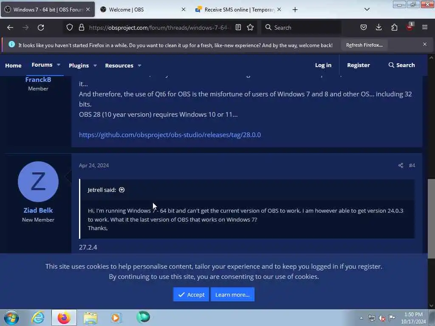Viewport: 435px width, 326px height.
Task: Show hidden system tray icons
Action: [361, 318]
